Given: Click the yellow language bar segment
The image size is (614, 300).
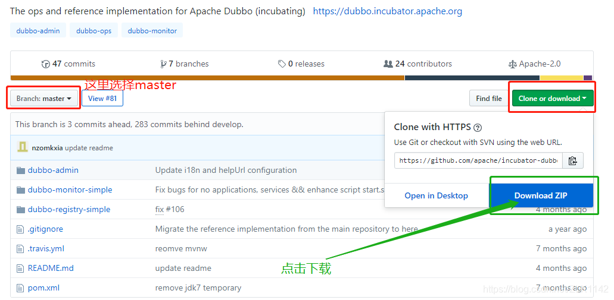Looking at the screenshot, I should pos(562,78).
